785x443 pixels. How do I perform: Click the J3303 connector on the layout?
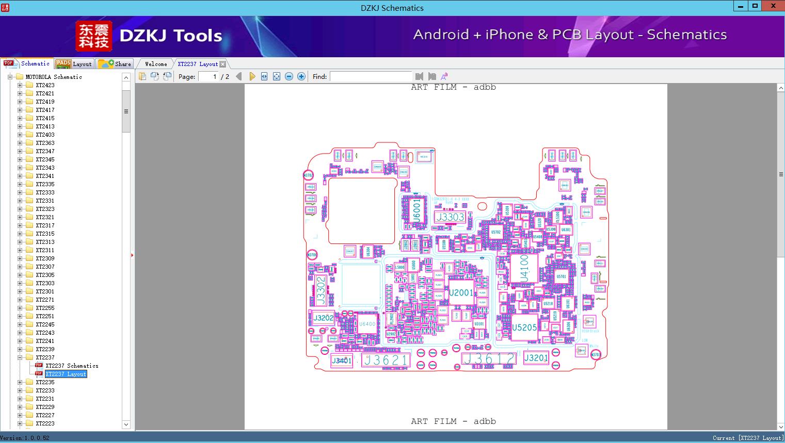point(450,217)
